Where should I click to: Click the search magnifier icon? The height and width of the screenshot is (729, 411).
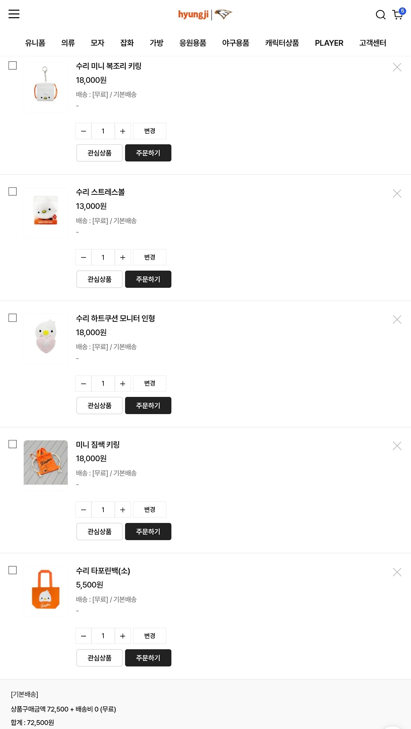[x=381, y=15]
